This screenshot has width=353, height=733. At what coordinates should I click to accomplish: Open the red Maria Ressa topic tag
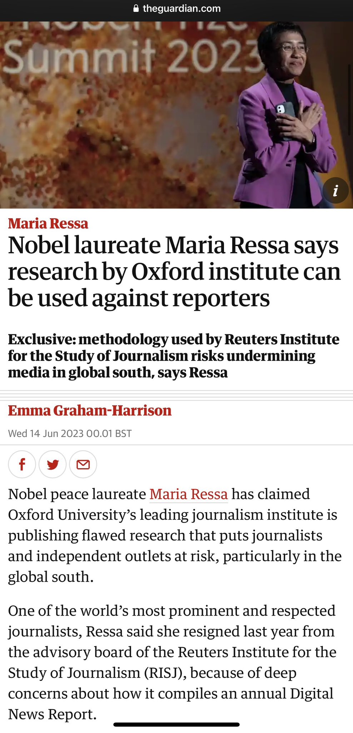click(x=48, y=223)
